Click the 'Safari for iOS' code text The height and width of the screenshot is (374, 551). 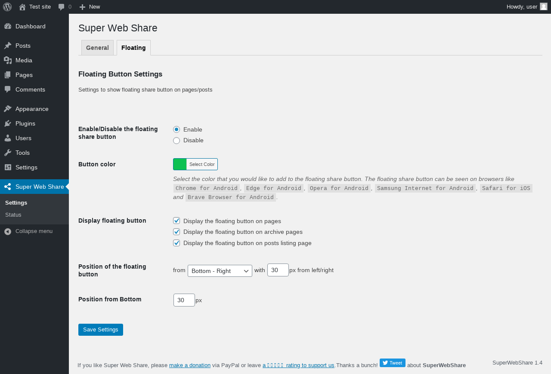506,188
